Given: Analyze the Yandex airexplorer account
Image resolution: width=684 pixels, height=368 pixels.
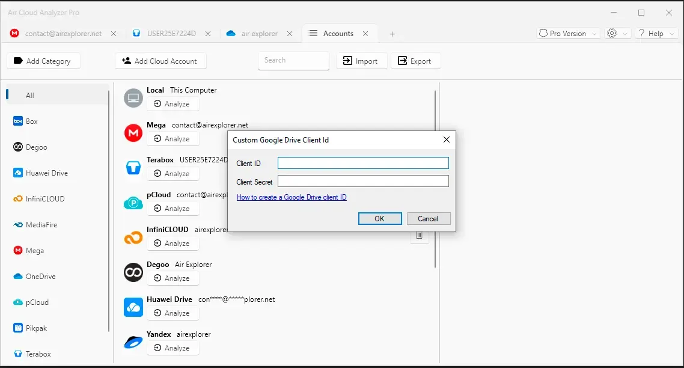Looking at the screenshot, I should tap(173, 348).
